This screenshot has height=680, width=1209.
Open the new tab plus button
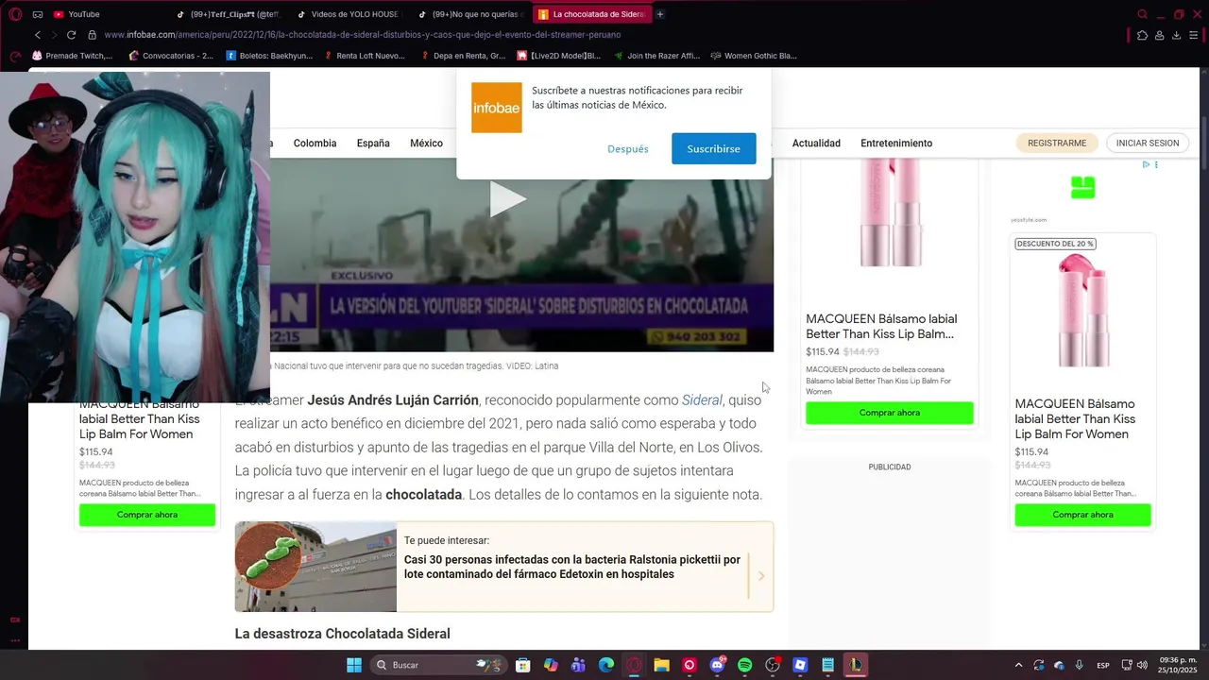click(660, 14)
